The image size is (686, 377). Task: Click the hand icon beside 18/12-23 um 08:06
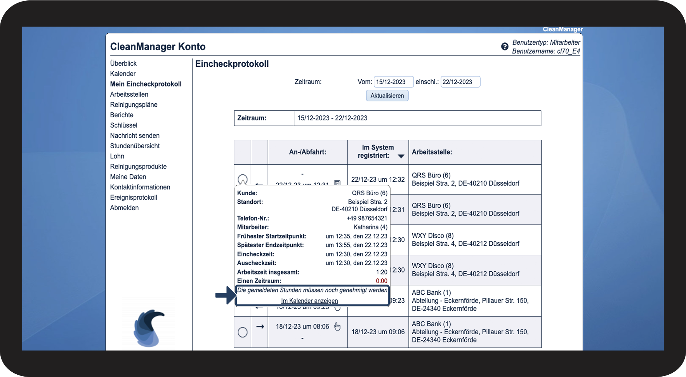pos(337,327)
